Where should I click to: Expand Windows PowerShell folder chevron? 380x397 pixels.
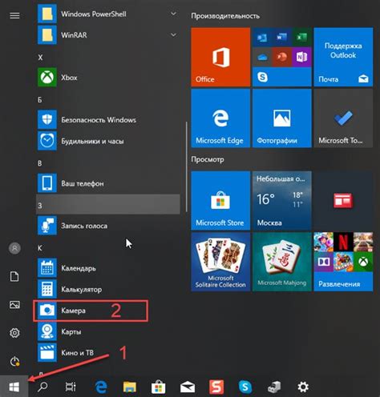pyautogui.click(x=173, y=14)
